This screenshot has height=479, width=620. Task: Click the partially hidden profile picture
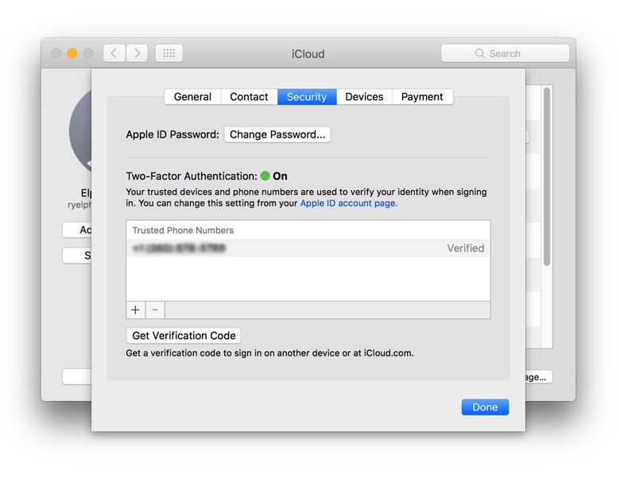pos(80,131)
